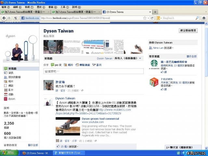This screenshot has height=156, width=208.
Task: Open the 歷史 menu
Action: (41, 7)
